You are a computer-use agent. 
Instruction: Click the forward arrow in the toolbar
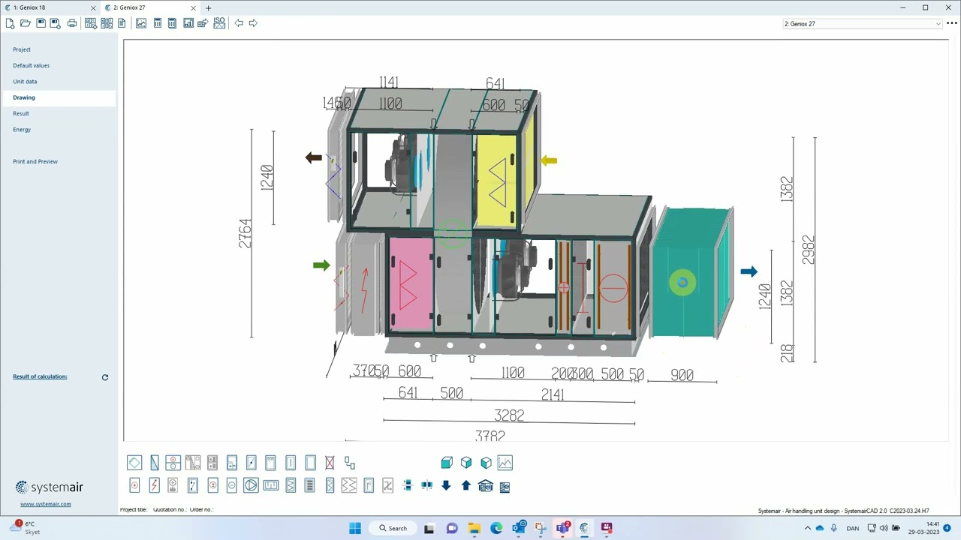pos(253,23)
